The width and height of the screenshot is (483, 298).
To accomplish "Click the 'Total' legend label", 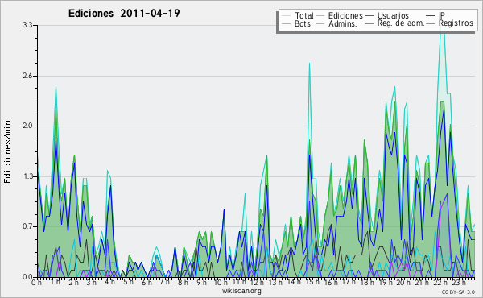I will tap(303, 15).
